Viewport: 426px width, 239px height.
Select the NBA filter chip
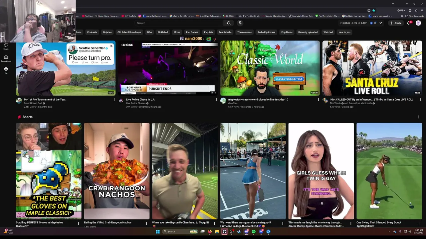149,32
